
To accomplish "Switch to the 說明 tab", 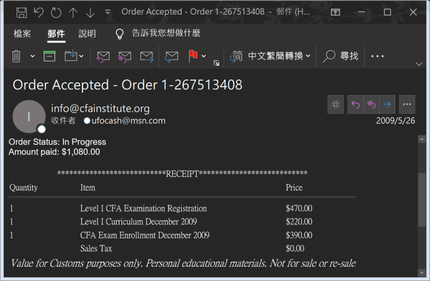I will [87, 34].
